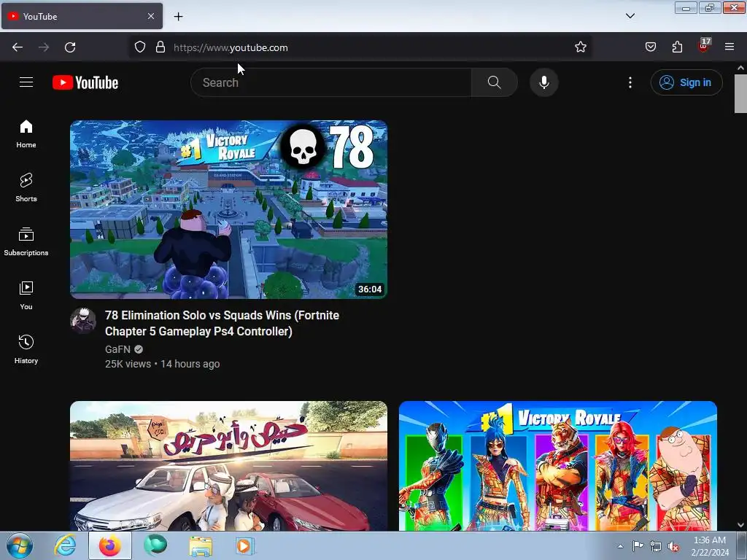Viewport: 747px width, 560px height.
Task: Click the address bar URL
Action: click(231, 47)
